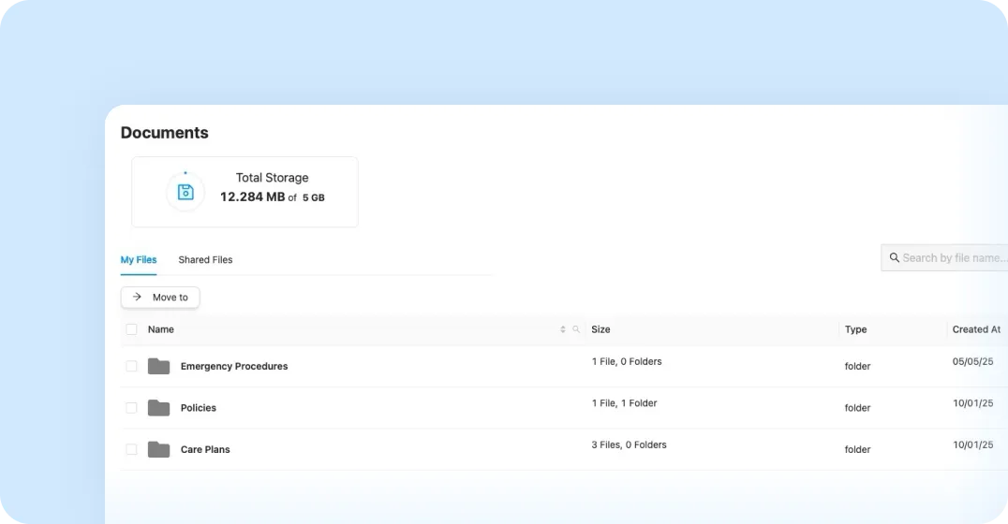Switch to the My Files tab
This screenshot has height=524, width=1008.
pos(139,259)
